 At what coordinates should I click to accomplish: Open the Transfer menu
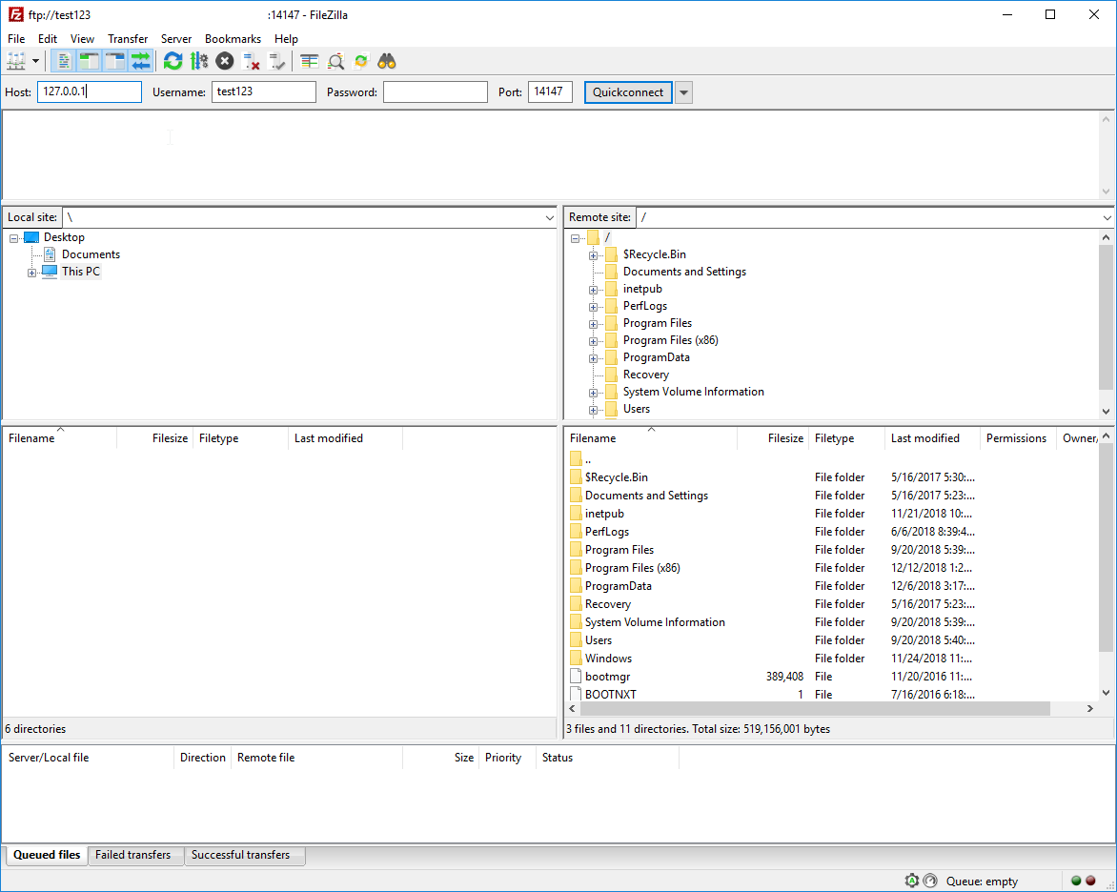tap(128, 39)
